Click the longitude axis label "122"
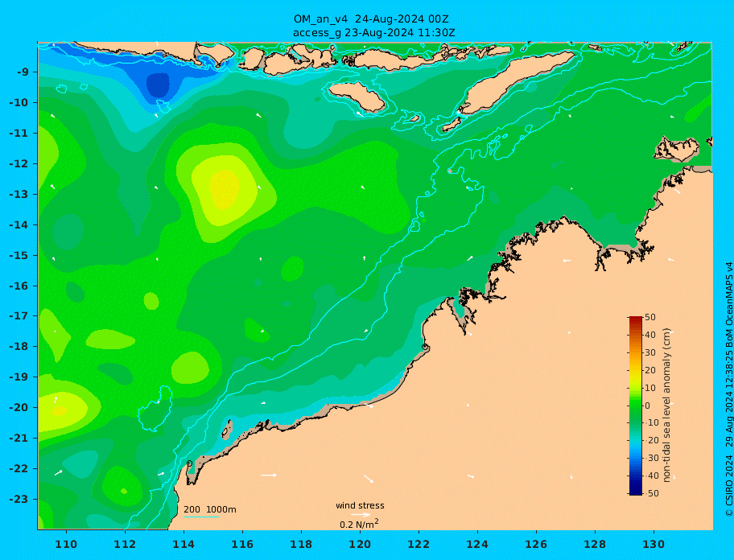Image resolution: width=734 pixels, height=560 pixels. (419, 544)
